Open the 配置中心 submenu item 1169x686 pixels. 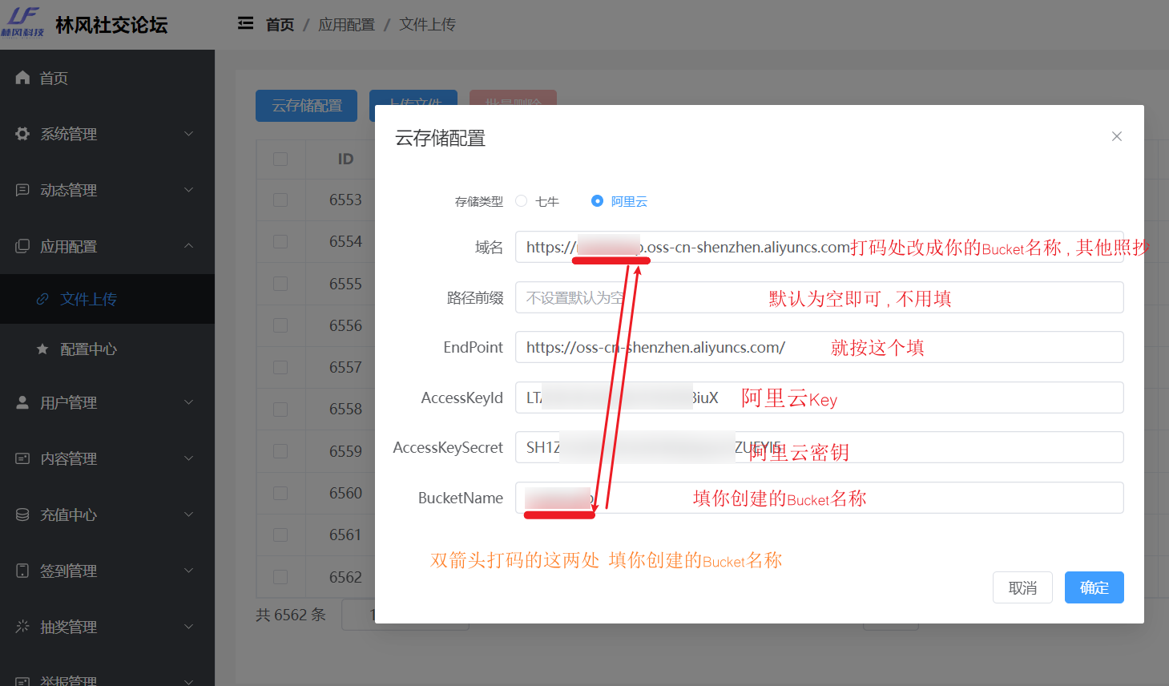(107, 349)
